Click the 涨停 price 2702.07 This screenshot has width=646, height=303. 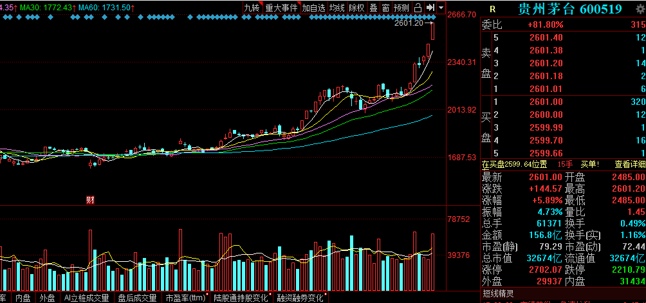(546, 270)
